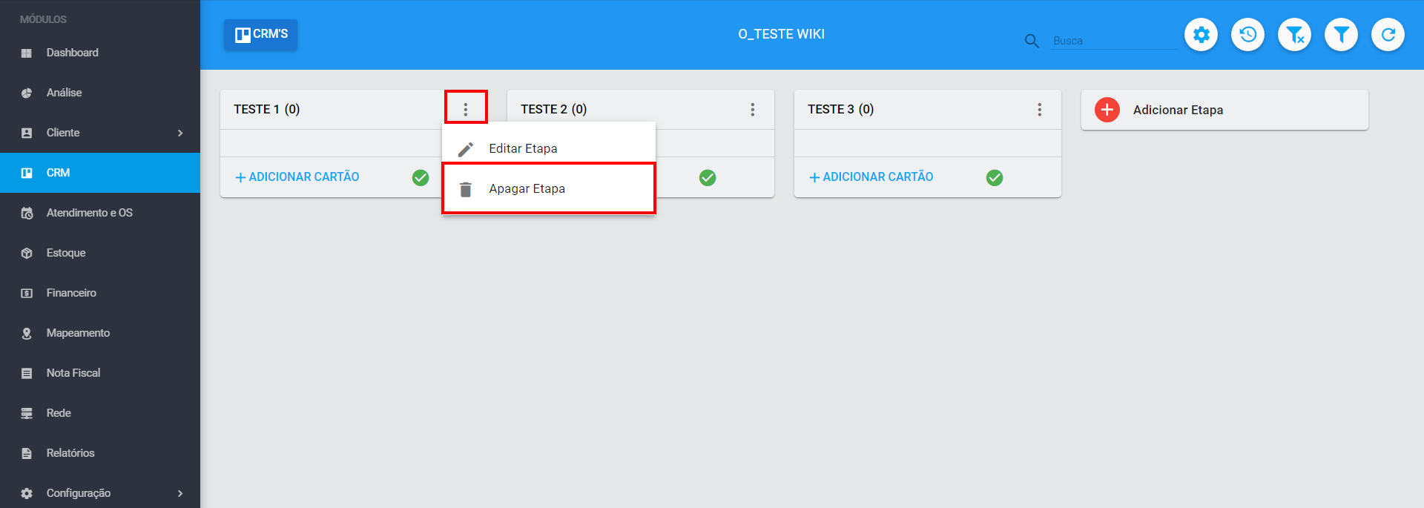This screenshot has height=508, width=1424.
Task: Click the O_TESTE WIKI board title
Action: pyautogui.click(x=781, y=34)
